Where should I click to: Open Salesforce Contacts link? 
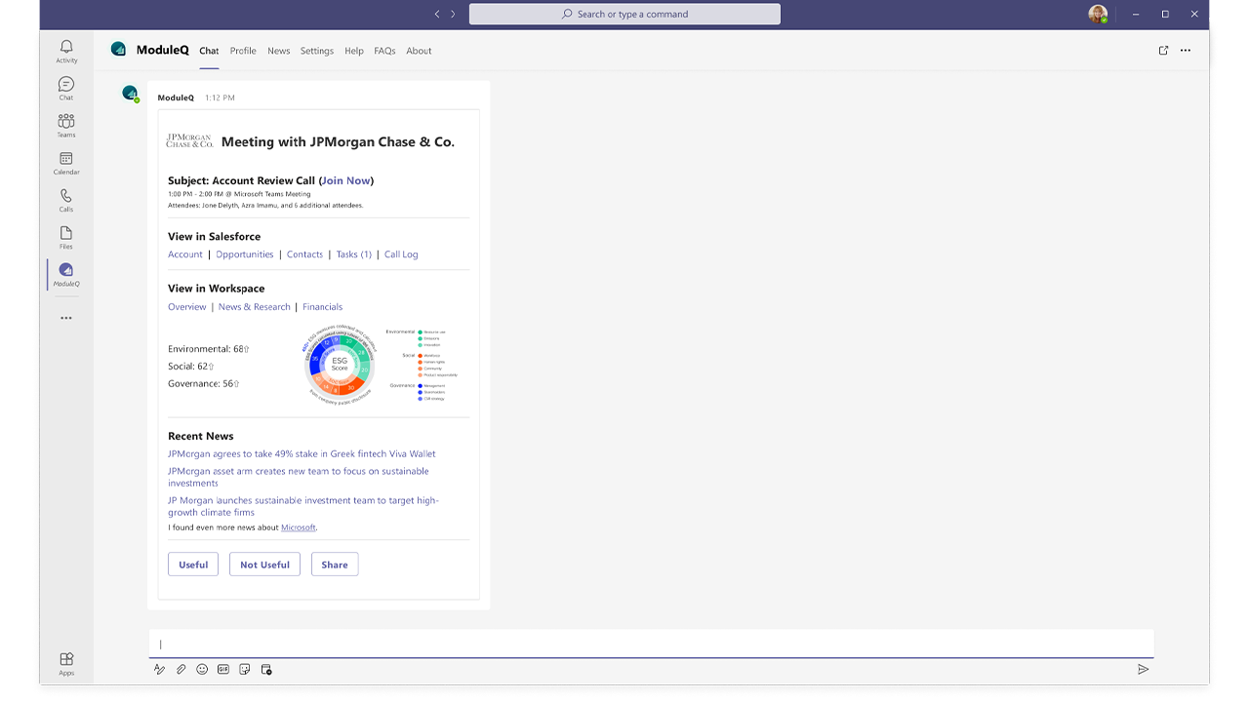pos(304,254)
